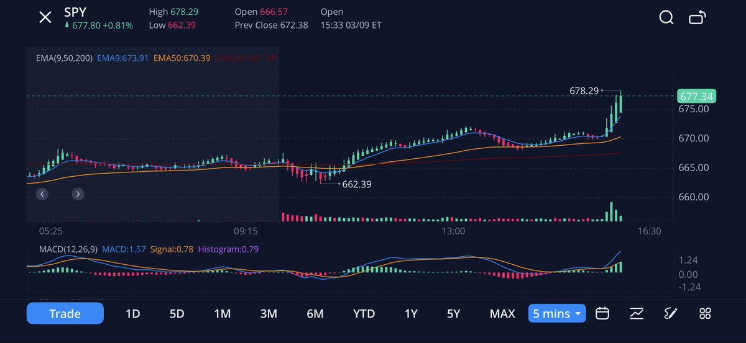Click the 662.39 low marker on chart
The height and width of the screenshot is (343, 746).
point(357,184)
